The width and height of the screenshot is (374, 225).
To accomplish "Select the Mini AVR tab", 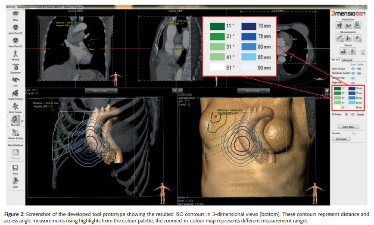I will (x=335, y=60).
